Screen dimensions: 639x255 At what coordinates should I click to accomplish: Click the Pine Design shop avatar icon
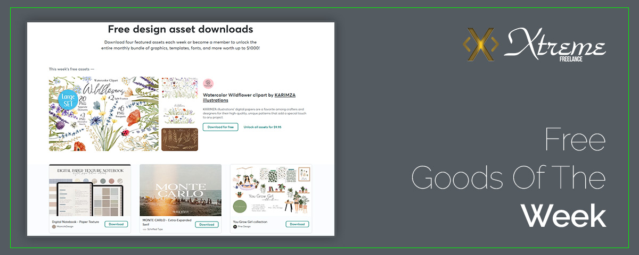235,227
